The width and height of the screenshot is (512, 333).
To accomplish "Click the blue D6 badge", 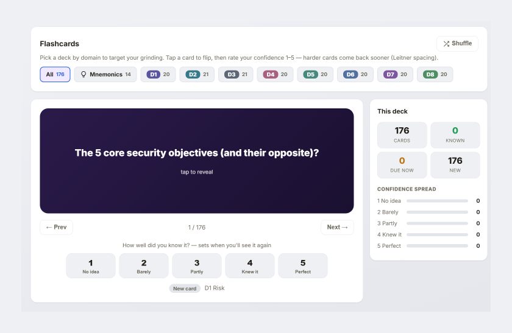I will click(350, 74).
